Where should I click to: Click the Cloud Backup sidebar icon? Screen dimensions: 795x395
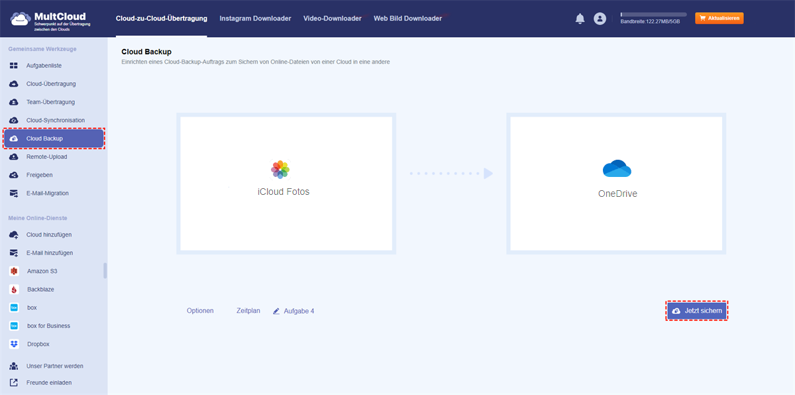click(x=14, y=139)
